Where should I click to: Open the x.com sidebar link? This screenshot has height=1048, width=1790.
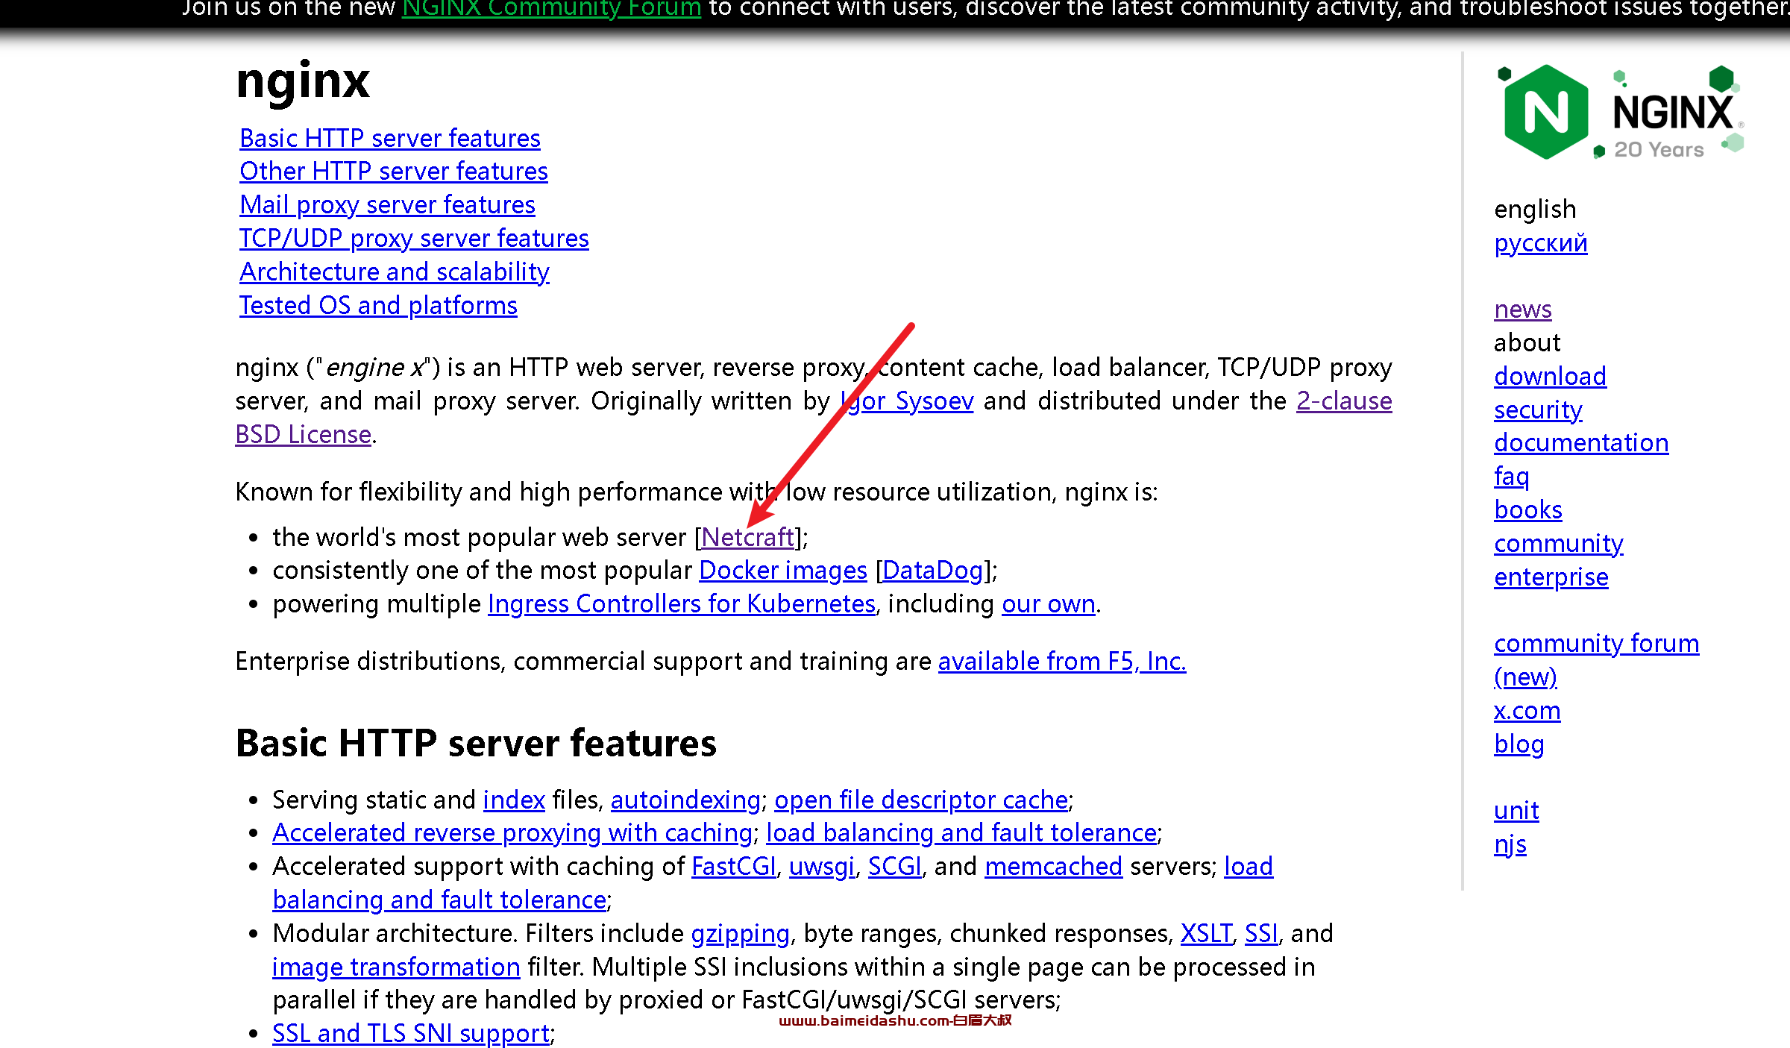coord(1527,711)
